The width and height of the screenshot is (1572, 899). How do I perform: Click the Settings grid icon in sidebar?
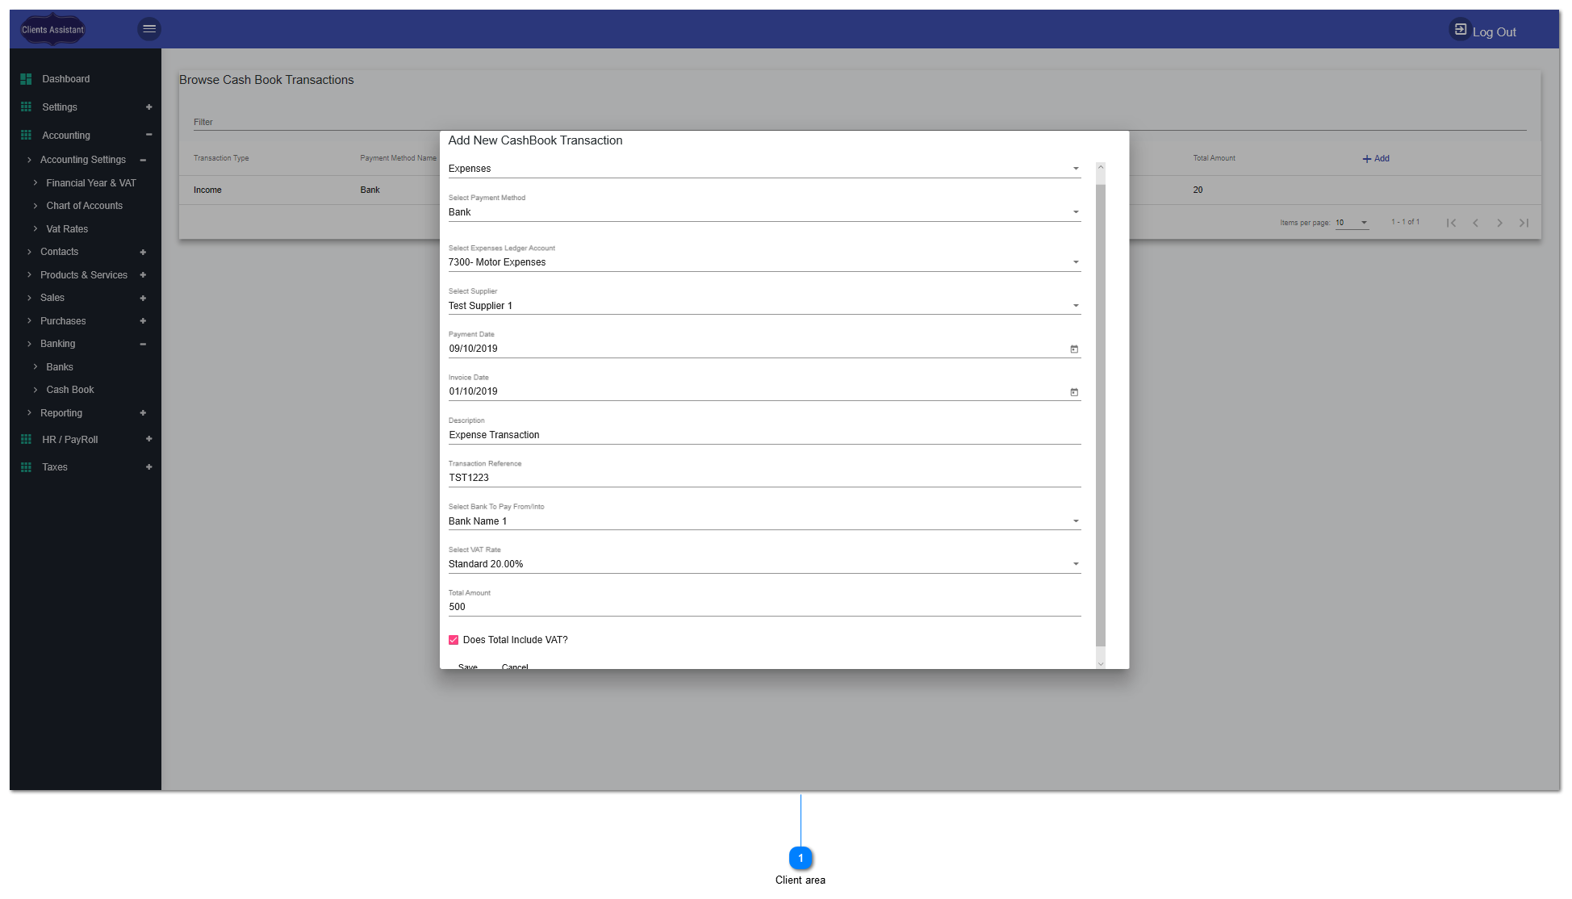(x=25, y=107)
